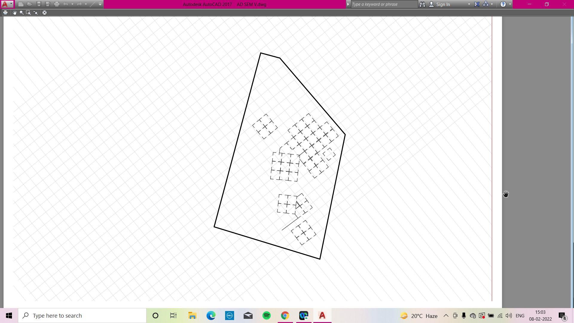Show hidden system tray icons chevron
This screenshot has width=574, height=323.
(446, 316)
